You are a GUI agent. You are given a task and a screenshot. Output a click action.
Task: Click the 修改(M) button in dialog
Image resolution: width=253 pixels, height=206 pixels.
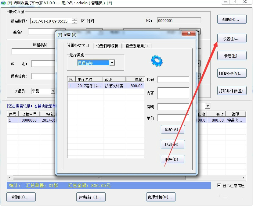(x=173, y=144)
